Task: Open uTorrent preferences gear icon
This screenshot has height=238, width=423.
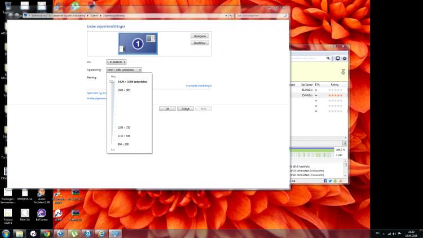Action: (345, 58)
